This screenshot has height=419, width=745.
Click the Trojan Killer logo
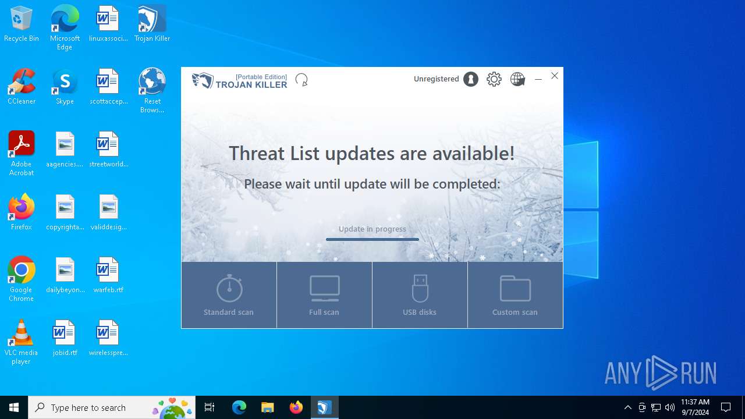click(240, 80)
